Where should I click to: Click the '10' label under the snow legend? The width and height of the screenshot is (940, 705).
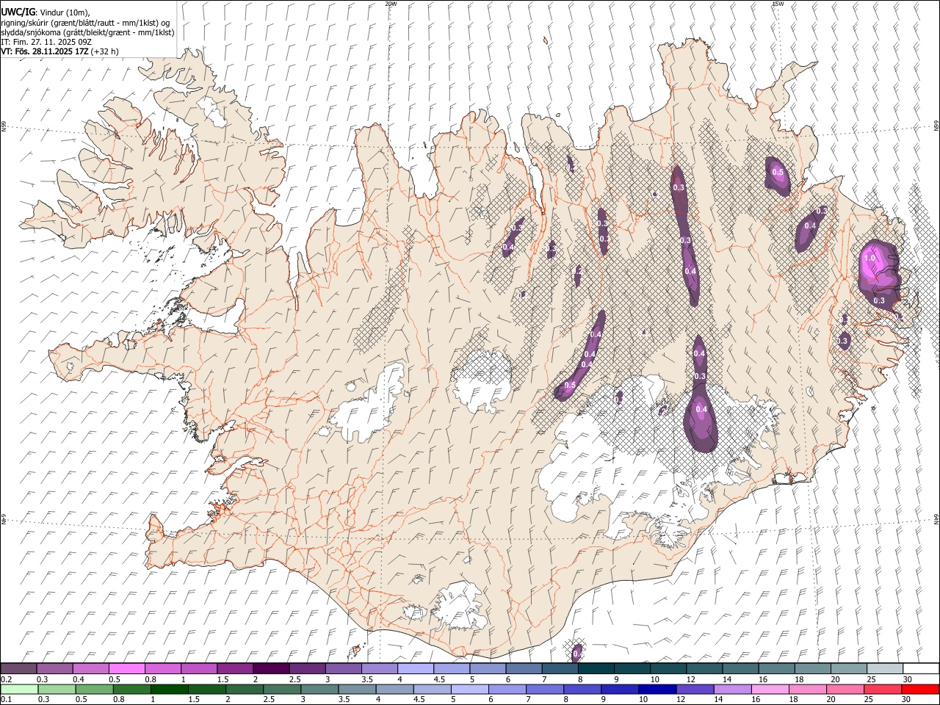654,679
